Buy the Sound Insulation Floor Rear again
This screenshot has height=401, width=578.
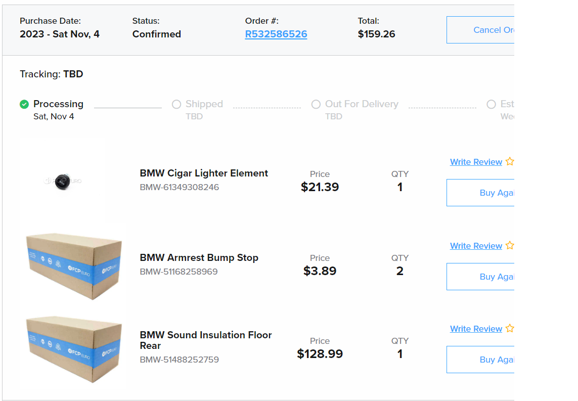pos(480,360)
